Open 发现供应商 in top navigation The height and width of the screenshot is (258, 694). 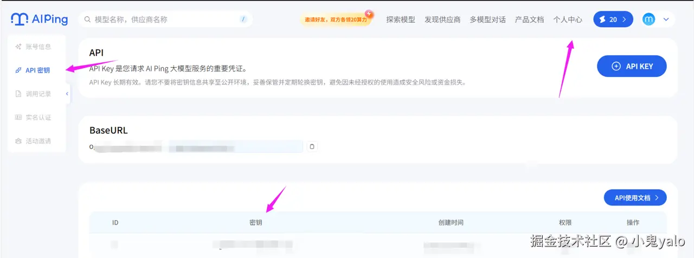tap(442, 20)
